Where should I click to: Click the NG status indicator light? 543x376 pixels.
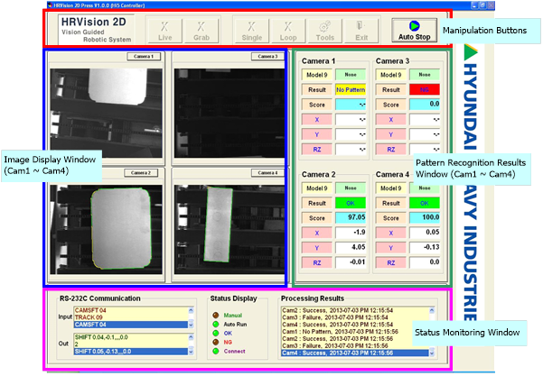coord(216,342)
